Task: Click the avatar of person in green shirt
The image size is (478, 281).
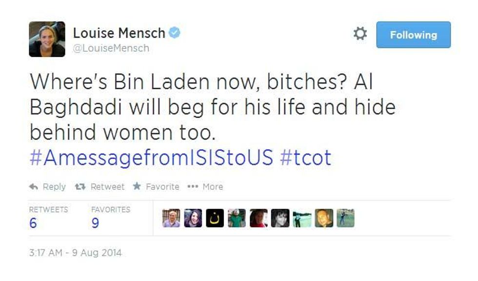Action: coord(237,218)
